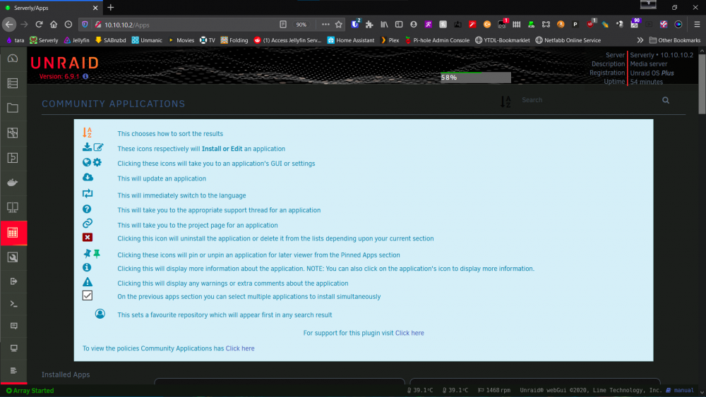Click the install download-tray icon in legend

coord(87,147)
